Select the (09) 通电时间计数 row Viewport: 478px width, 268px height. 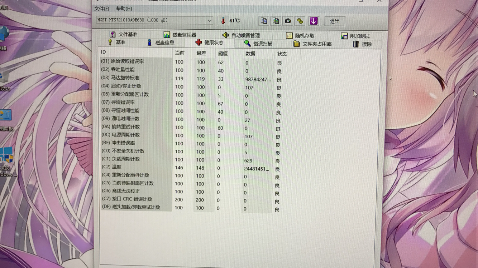(x=192, y=119)
